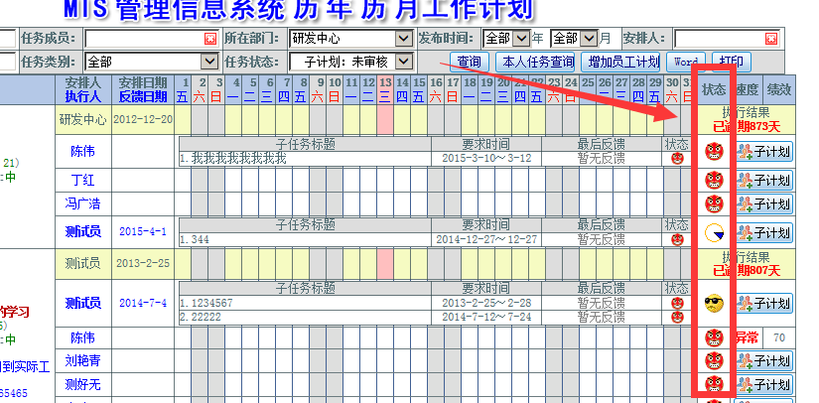Open the 冯广浩 executor link
Image resolution: width=819 pixels, height=403 pixels.
[x=83, y=203]
